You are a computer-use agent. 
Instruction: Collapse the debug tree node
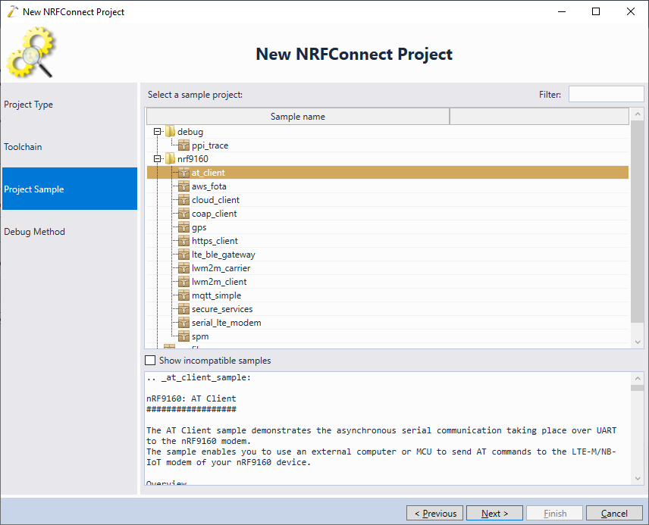pos(157,132)
